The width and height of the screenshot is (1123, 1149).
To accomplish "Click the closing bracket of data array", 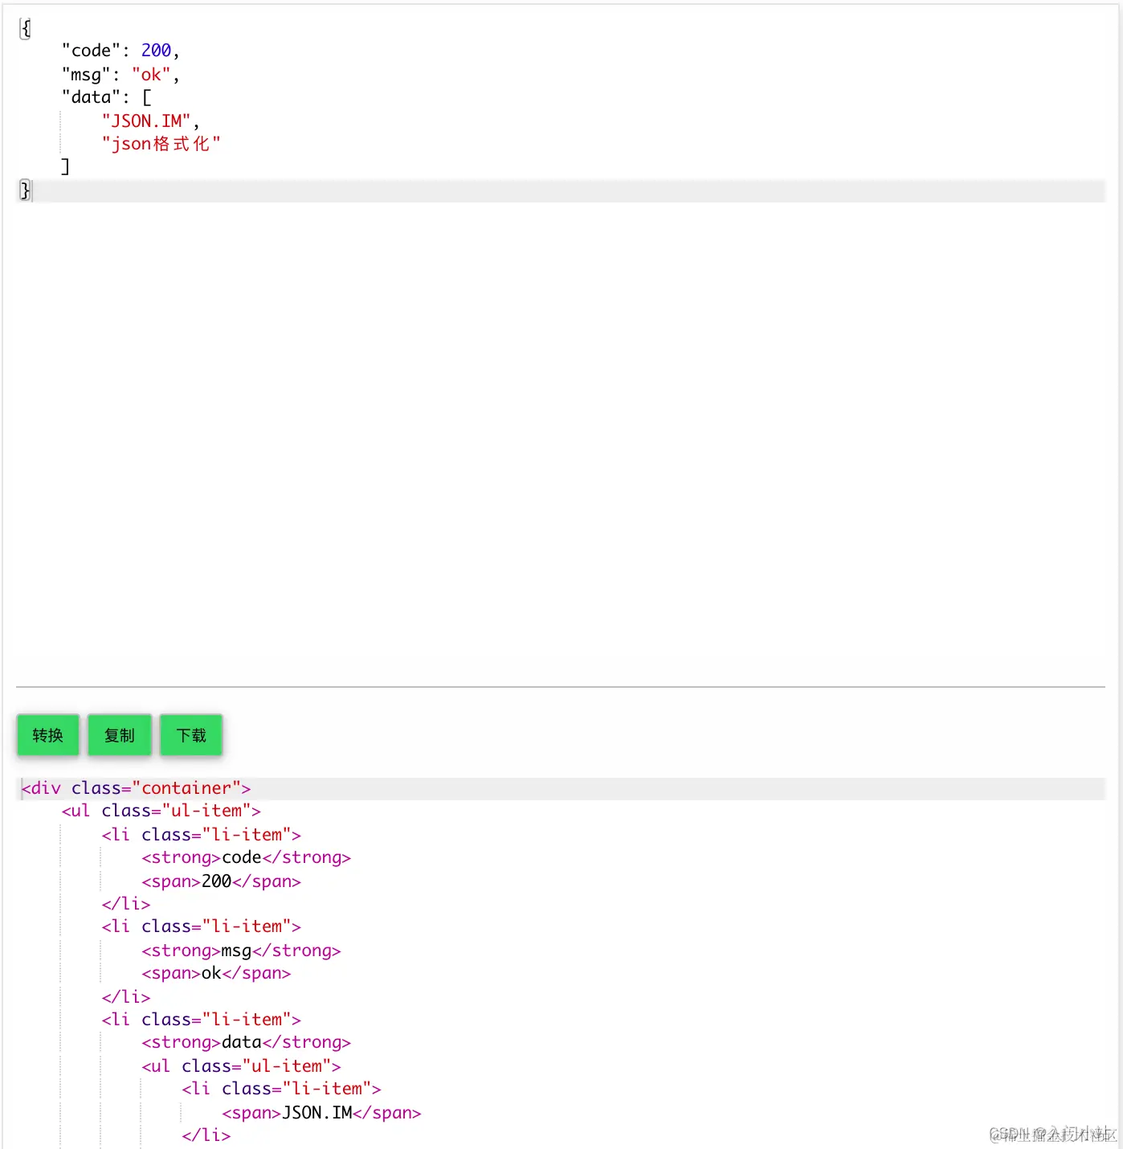I will pyautogui.click(x=66, y=166).
